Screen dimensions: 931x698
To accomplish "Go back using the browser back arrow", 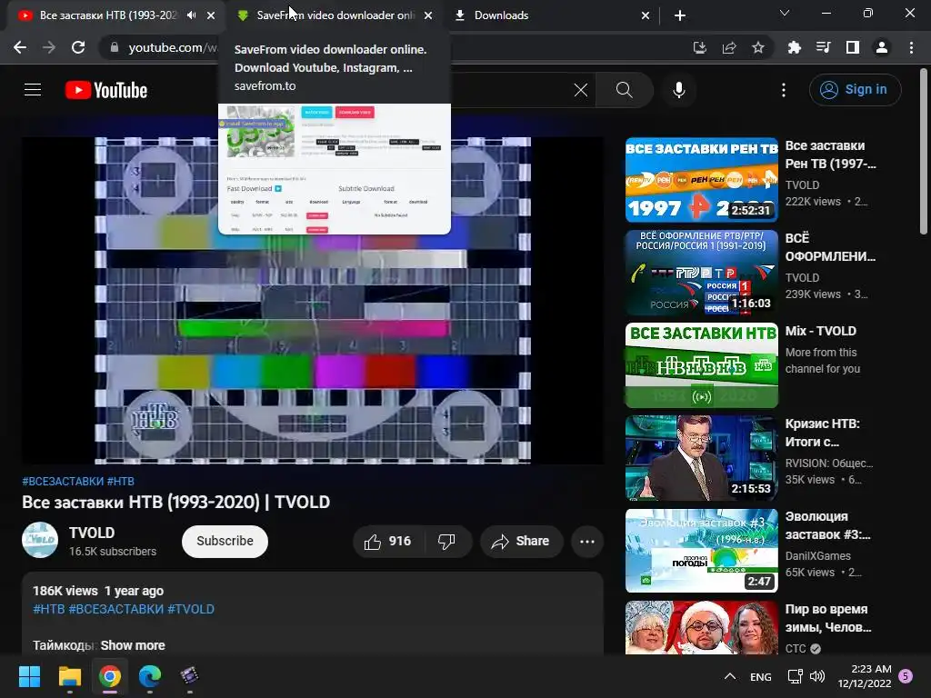I will (20, 47).
